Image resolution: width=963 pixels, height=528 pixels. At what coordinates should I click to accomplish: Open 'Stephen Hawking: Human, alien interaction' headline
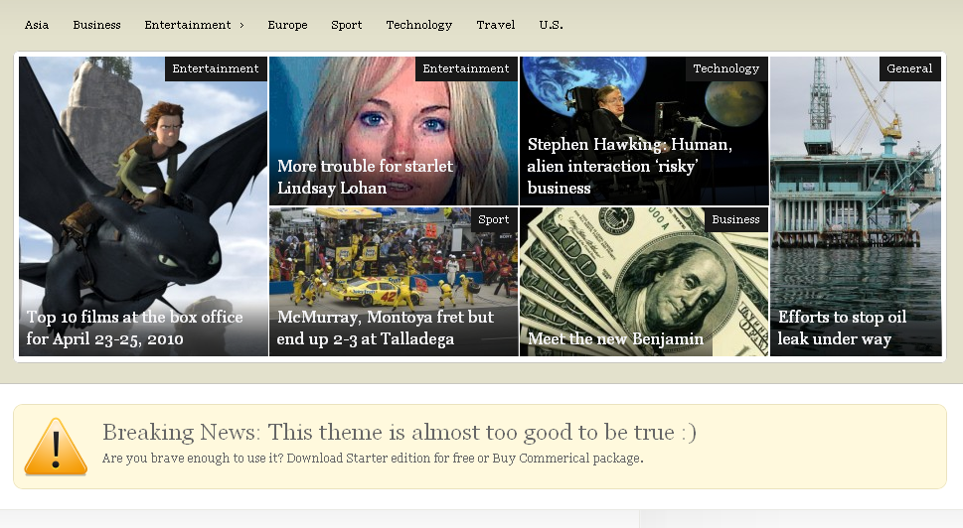[x=629, y=166]
